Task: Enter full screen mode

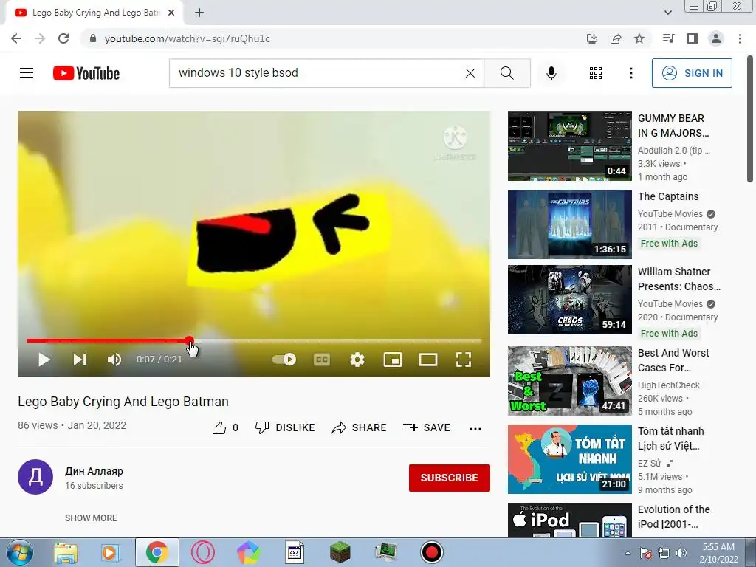Action: coord(464,360)
